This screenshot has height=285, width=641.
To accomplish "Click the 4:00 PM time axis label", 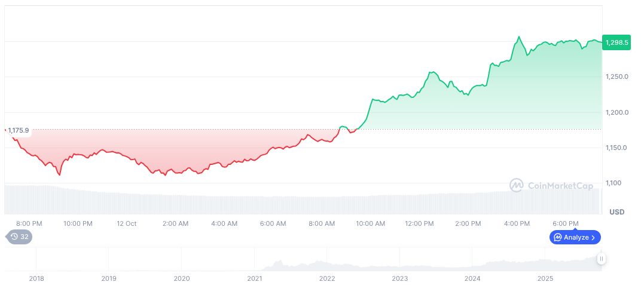I will 517,223.
